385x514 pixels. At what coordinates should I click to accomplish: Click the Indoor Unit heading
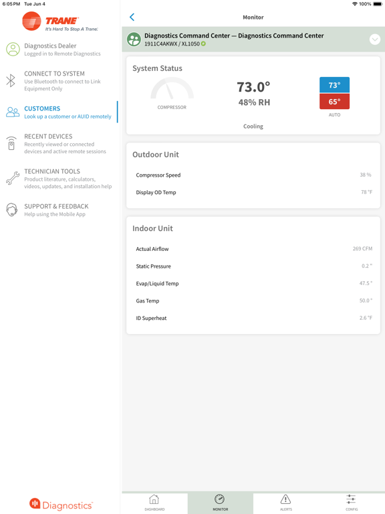[x=152, y=228]
